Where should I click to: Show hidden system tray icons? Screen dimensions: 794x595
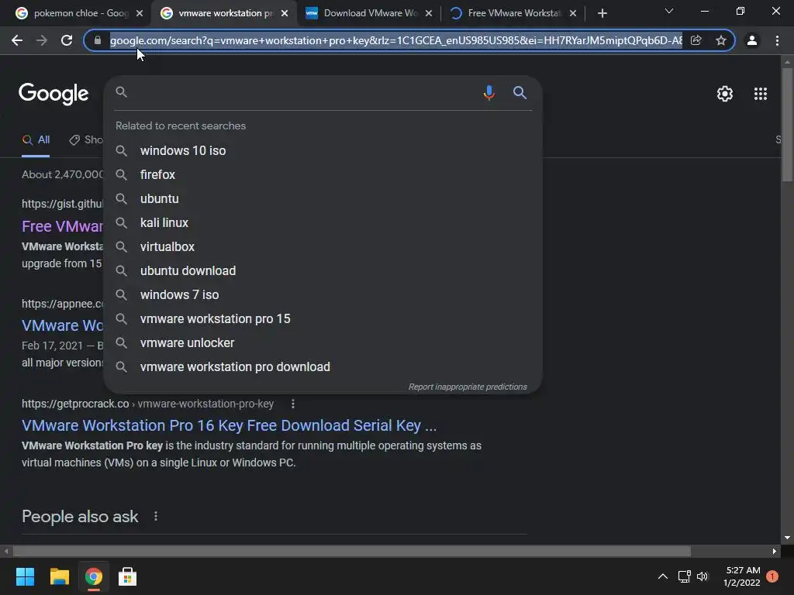662,576
